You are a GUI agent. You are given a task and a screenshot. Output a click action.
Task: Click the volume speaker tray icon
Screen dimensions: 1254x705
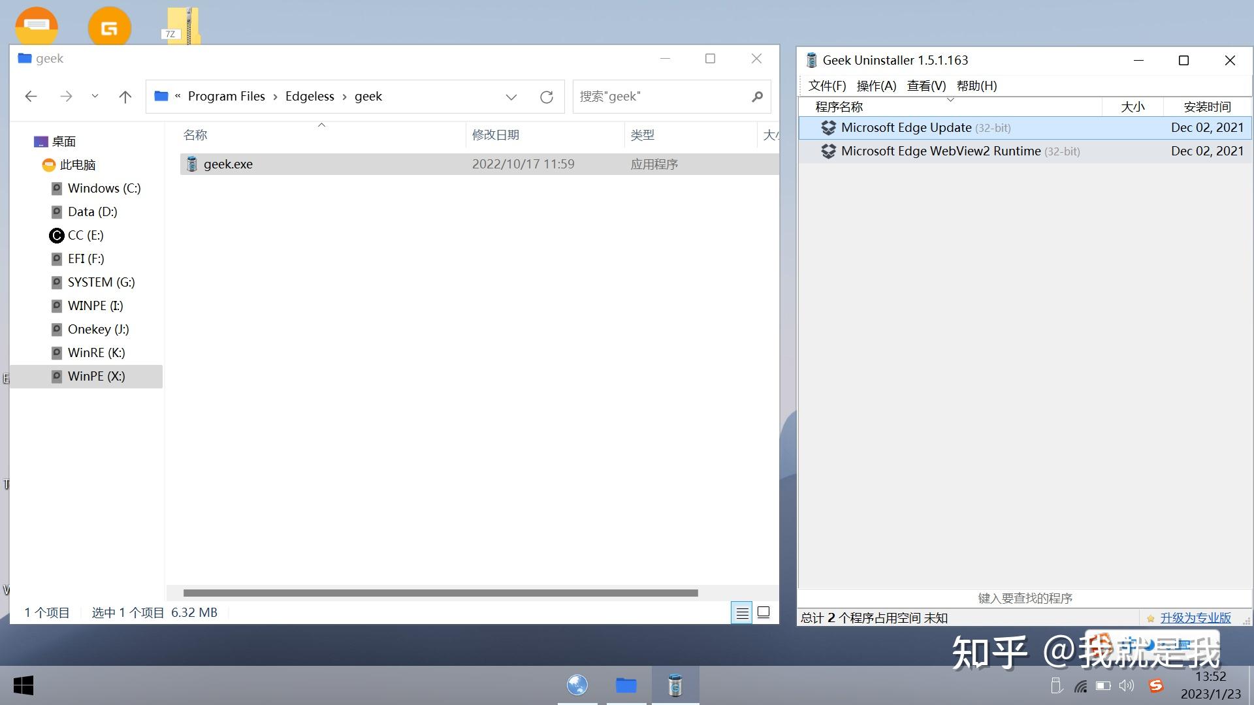pyautogui.click(x=1126, y=685)
